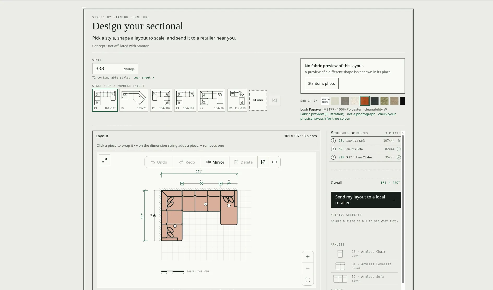Send my layout to a local retailer
This screenshot has height=290, width=493.
[x=366, y=200]
